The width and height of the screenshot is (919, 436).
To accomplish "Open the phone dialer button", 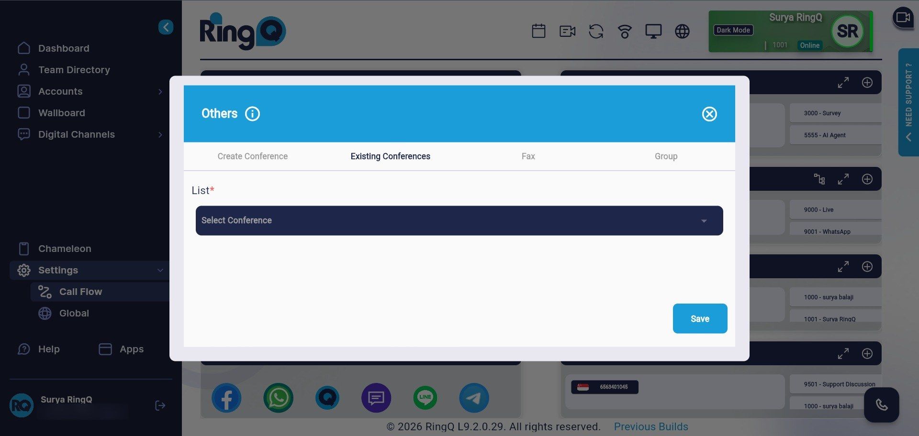I will 881,405.
